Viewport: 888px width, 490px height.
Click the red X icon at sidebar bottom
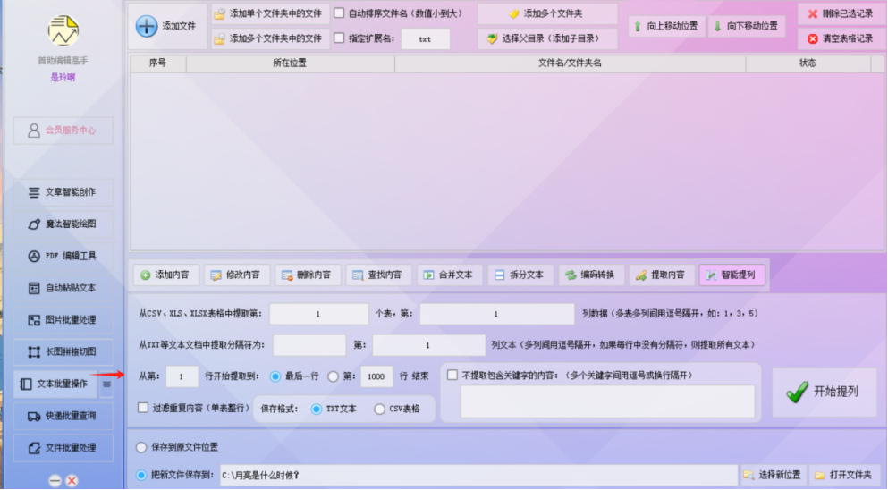[72, 481]
